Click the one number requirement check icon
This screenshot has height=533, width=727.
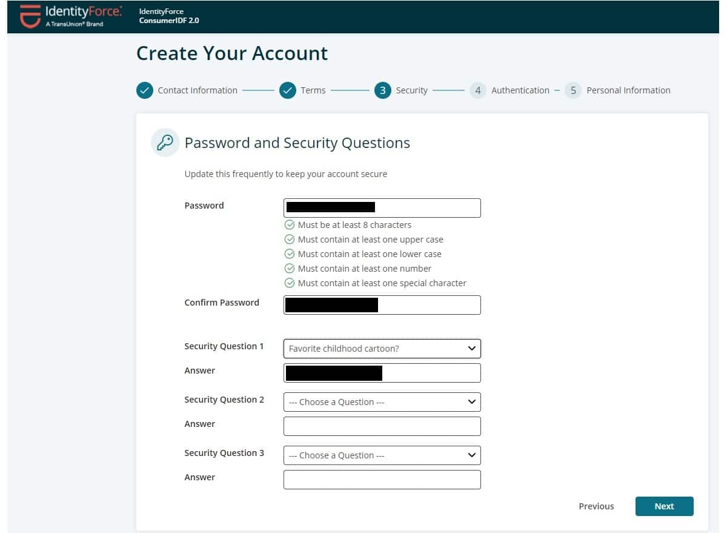coord(290,269)
